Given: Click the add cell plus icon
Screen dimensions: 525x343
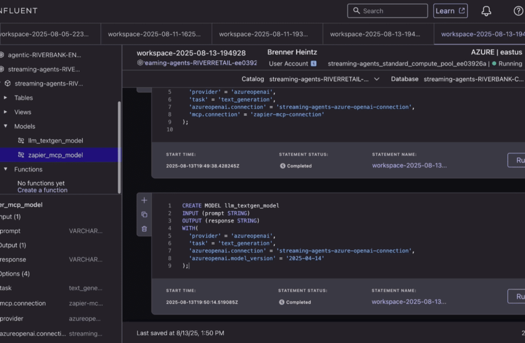Looking at the screenshot, I should (144, 200).
